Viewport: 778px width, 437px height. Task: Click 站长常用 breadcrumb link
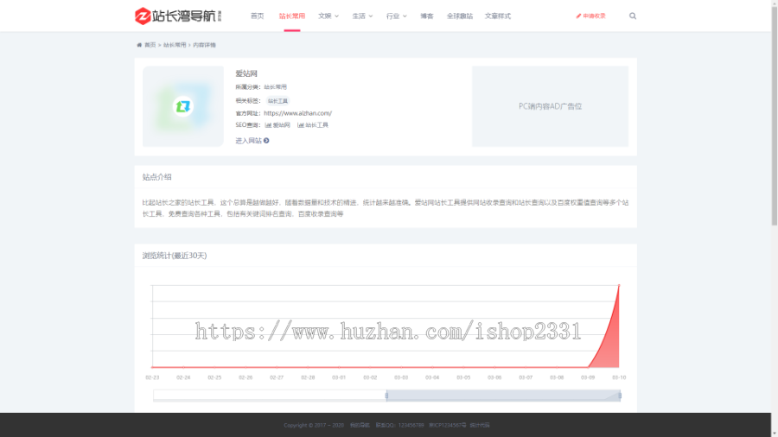(x=175, y=45)
